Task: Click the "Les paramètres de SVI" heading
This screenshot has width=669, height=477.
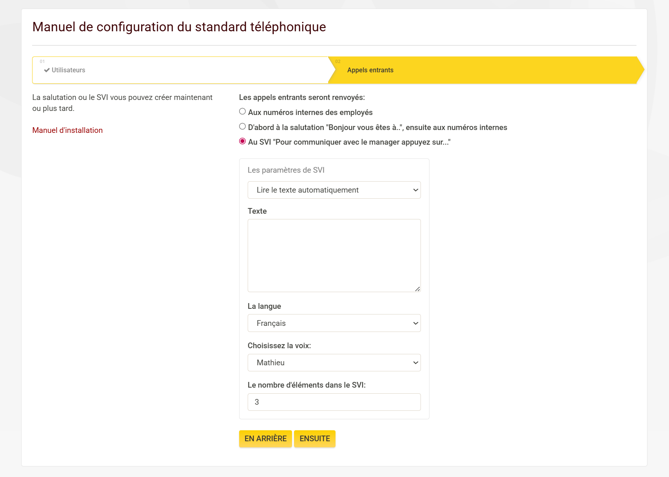Action: (286, 170)
